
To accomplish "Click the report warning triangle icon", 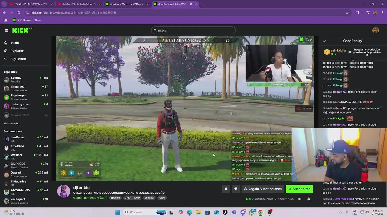I will tap(309, 199).
